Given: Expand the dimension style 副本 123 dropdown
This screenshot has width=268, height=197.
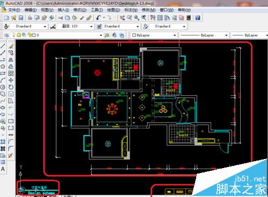Looking at the screenshot, I should (x=91, y=26).
